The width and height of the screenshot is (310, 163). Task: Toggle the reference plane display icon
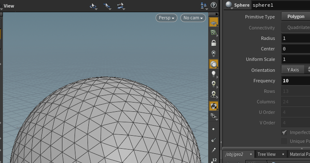click(214, 22)
